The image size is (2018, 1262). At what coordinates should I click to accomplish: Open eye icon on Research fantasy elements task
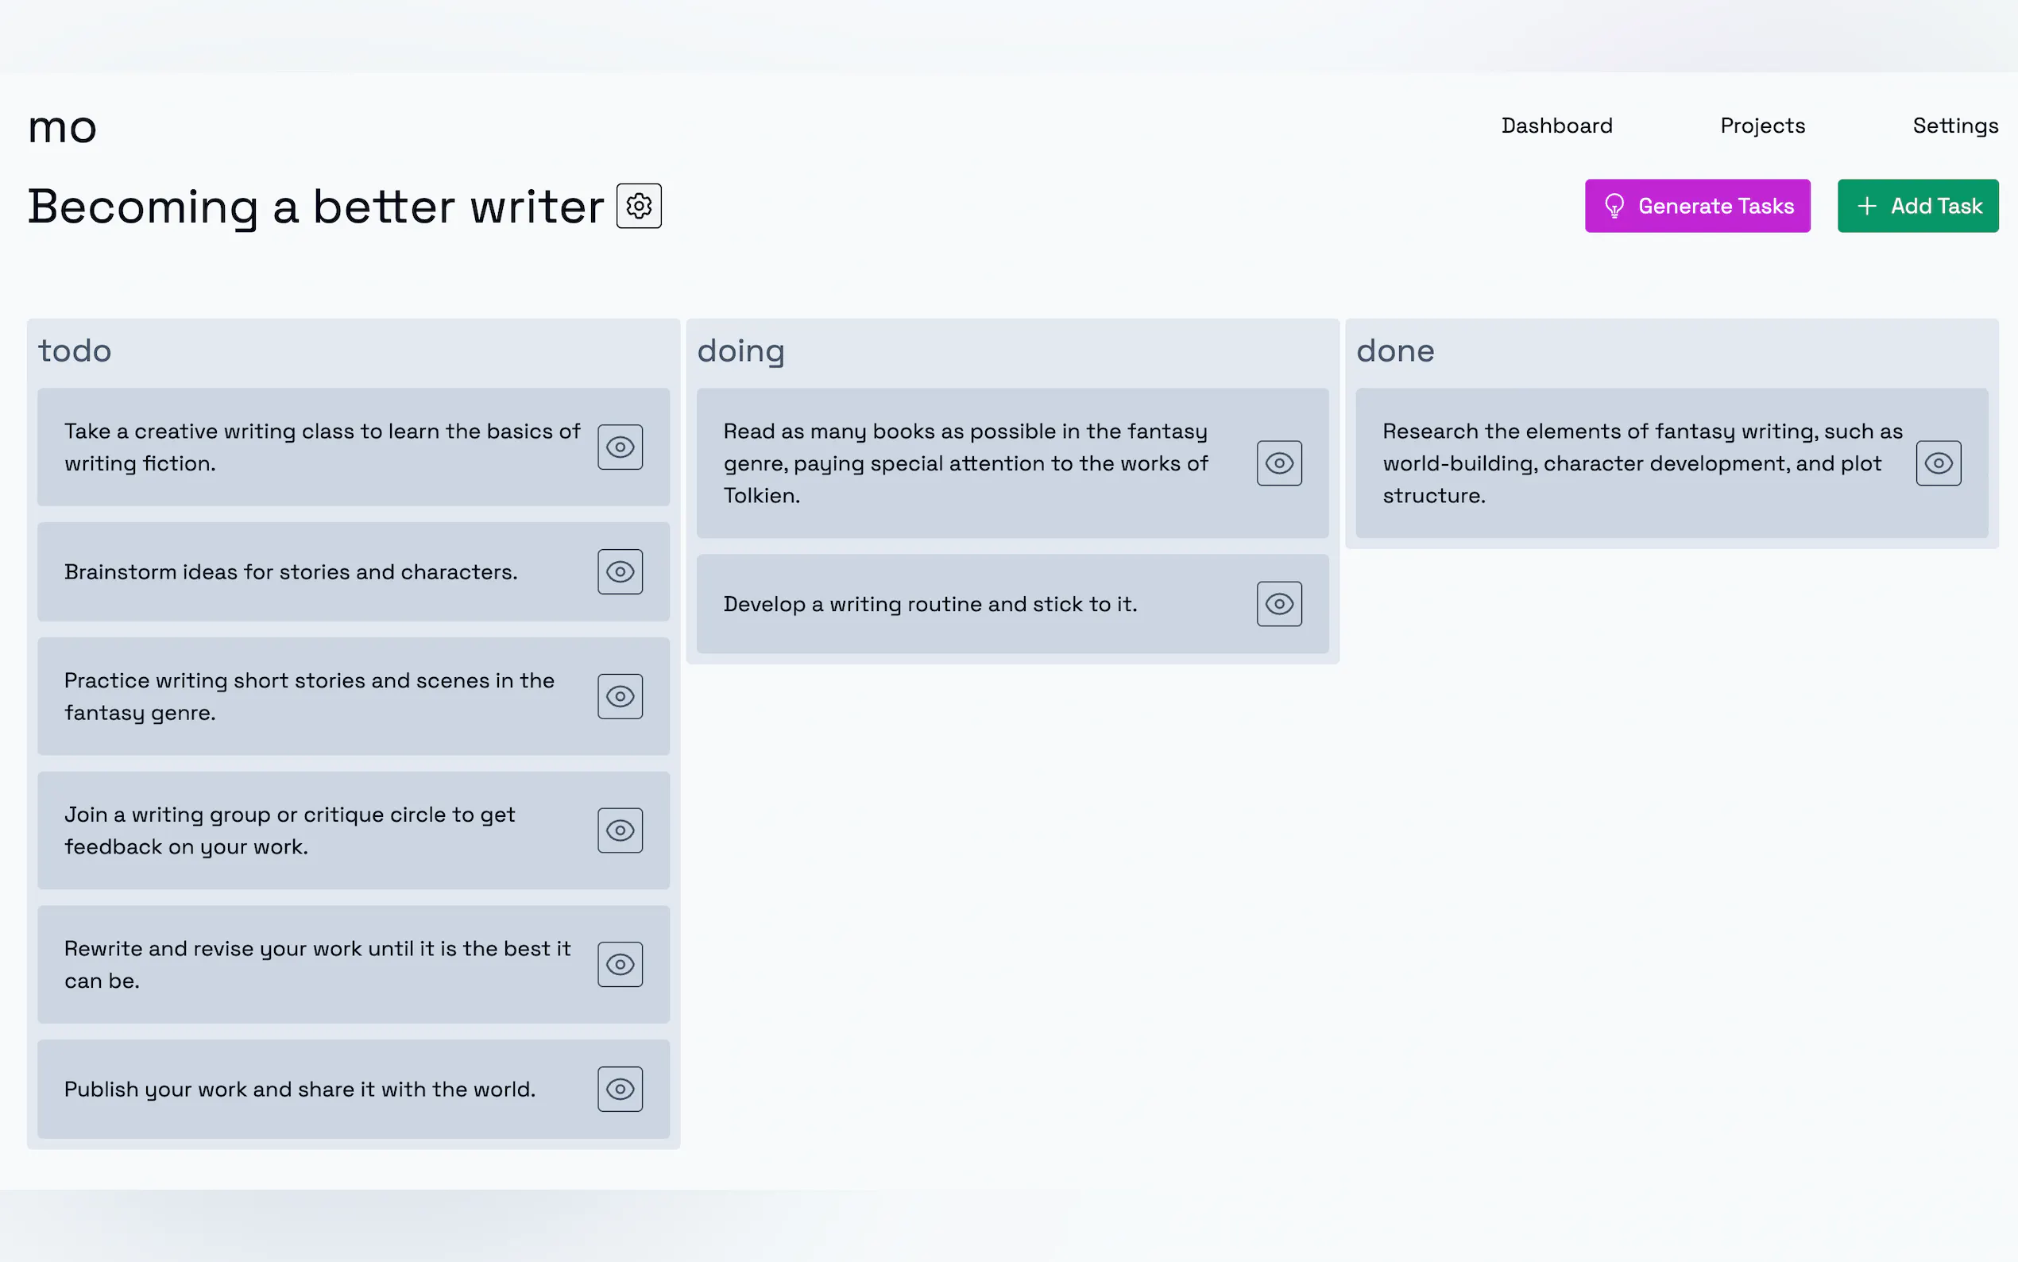[1938, 463]
